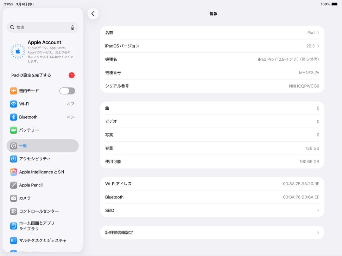342x256 pixels.
Task: Tap the 21:52 clock in status bar
Action: coord(9,4)
